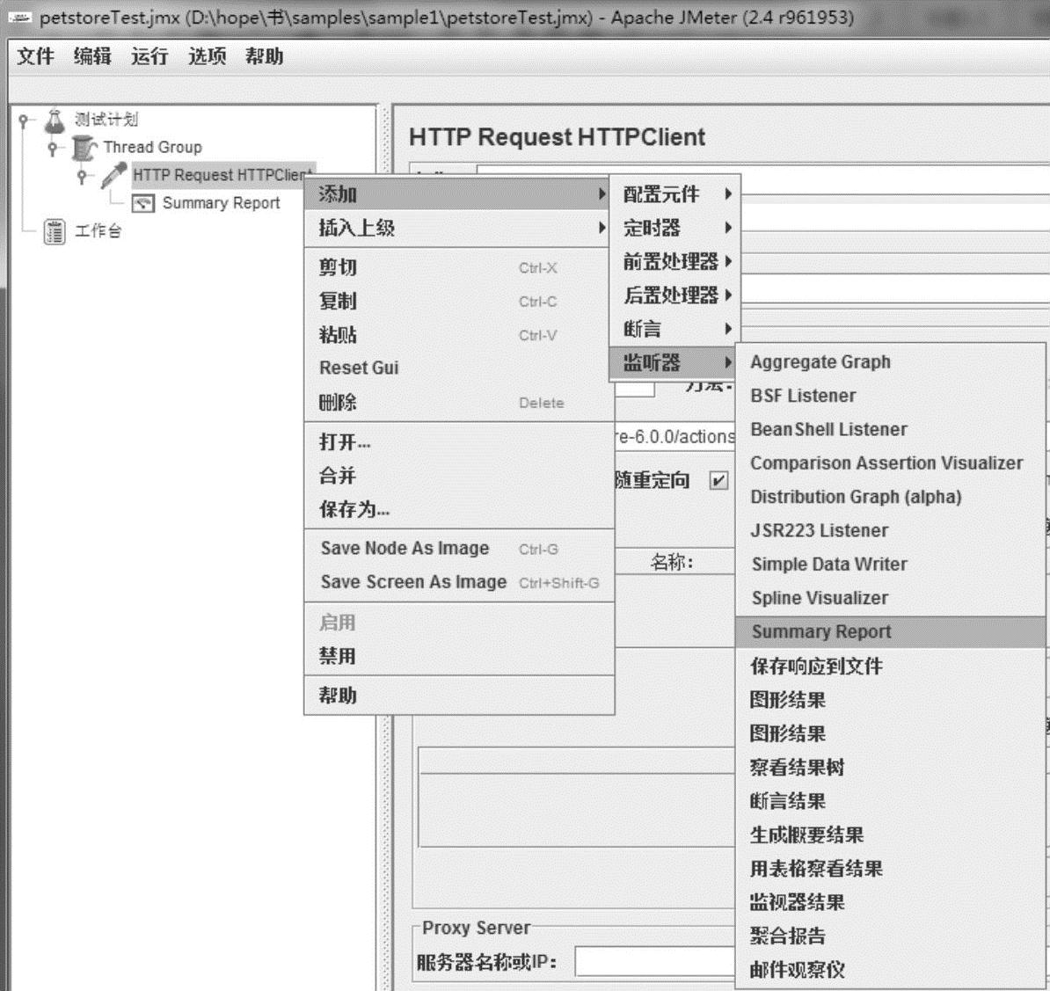Click the HTTP Request pipette icon

click(113, 175)
